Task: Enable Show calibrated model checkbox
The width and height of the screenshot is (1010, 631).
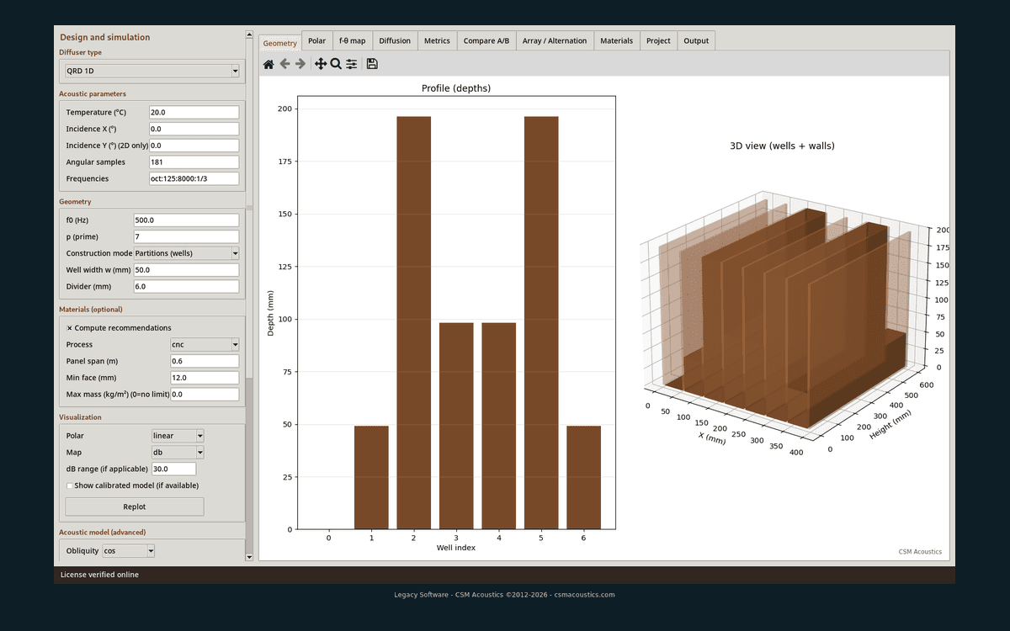Action: 69,485
